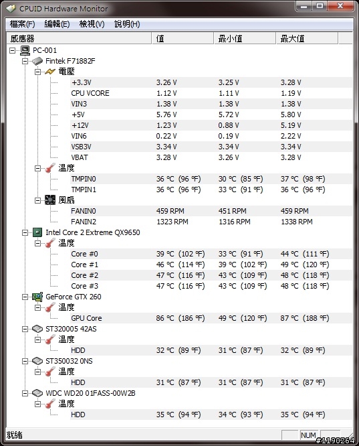Collapse the ST320005 42AS drive node
The image size is (359, 446).
(25, 329)
